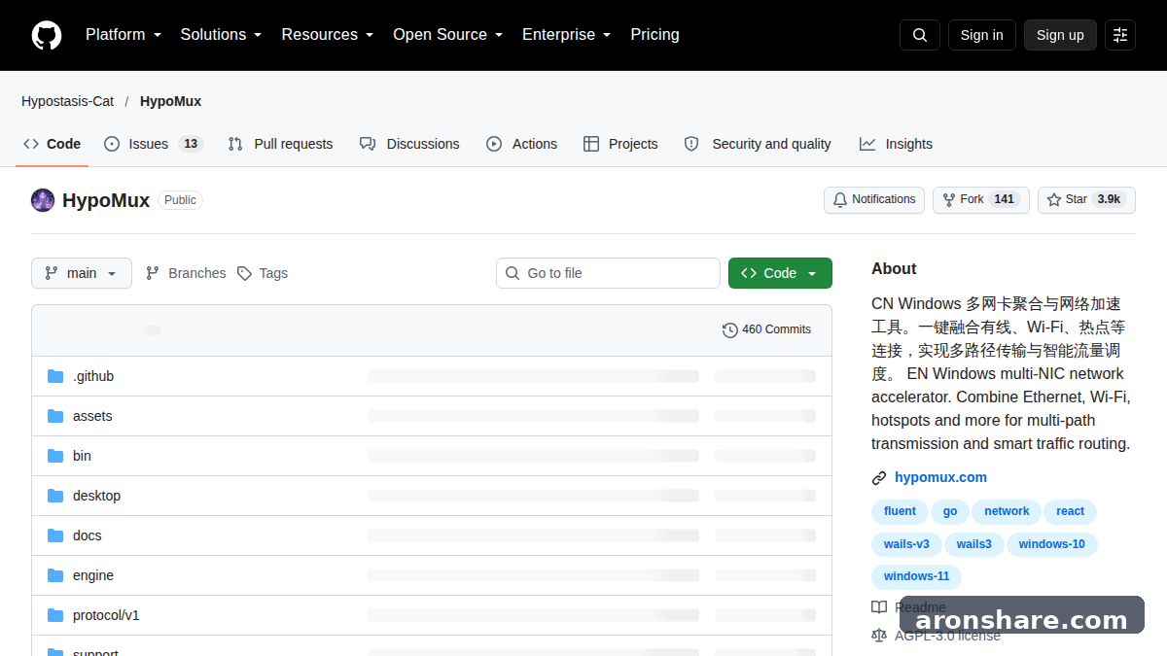This screenshot has height=656, width=1167.
Task: Expand the Open Source menu
Action: tap(447, 35)
